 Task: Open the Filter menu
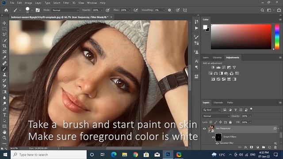pos(66,3)
